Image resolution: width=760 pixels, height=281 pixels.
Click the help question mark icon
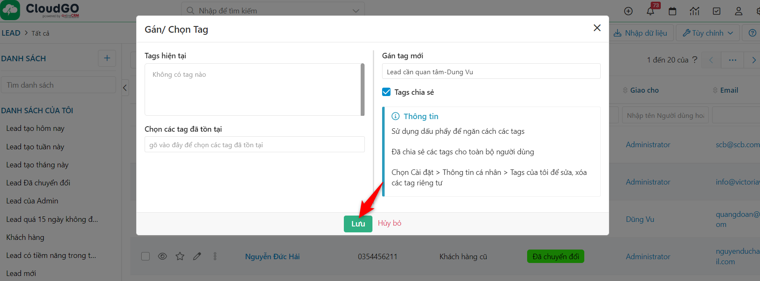(752, 33)
